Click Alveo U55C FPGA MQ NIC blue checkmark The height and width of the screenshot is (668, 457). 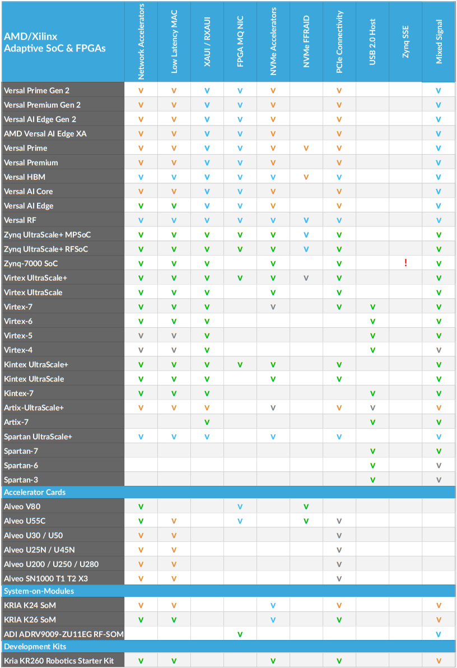coord(240,521)
